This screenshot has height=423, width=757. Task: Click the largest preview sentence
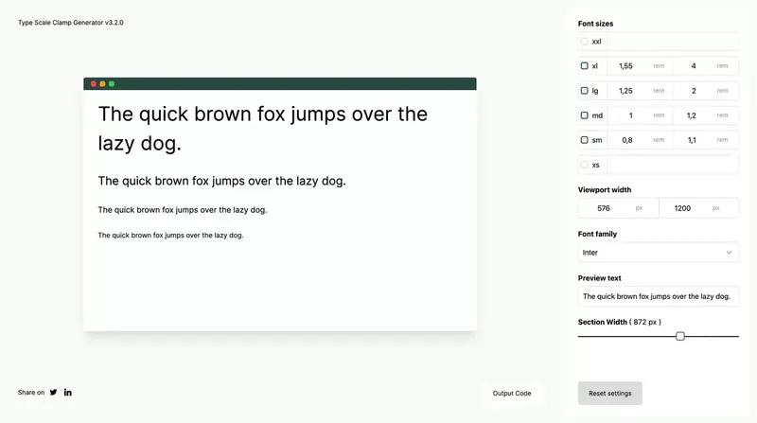[263, 129]
